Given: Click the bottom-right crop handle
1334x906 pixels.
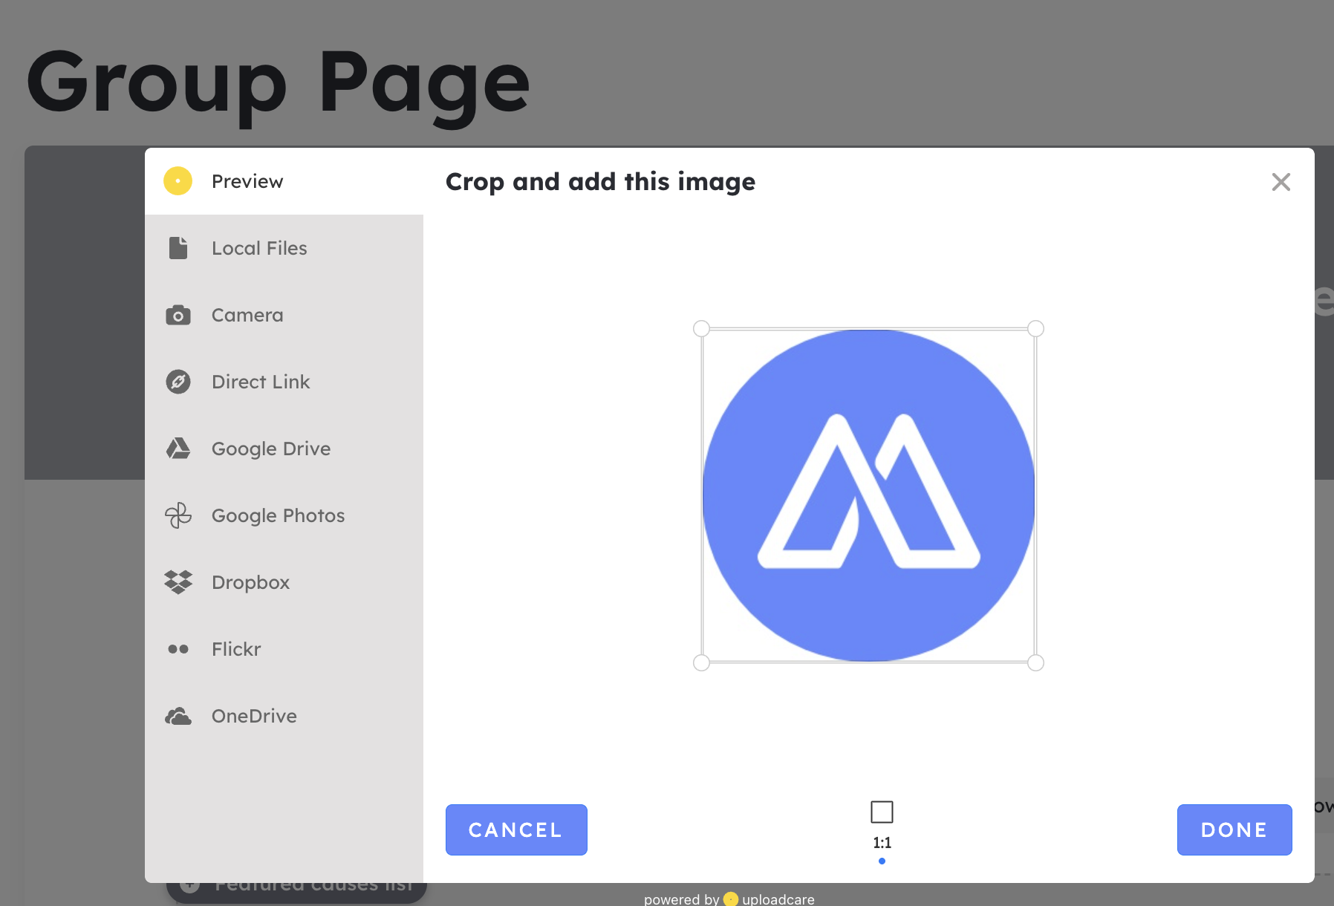Looking at the screenshot, I should pos(1035,662).
